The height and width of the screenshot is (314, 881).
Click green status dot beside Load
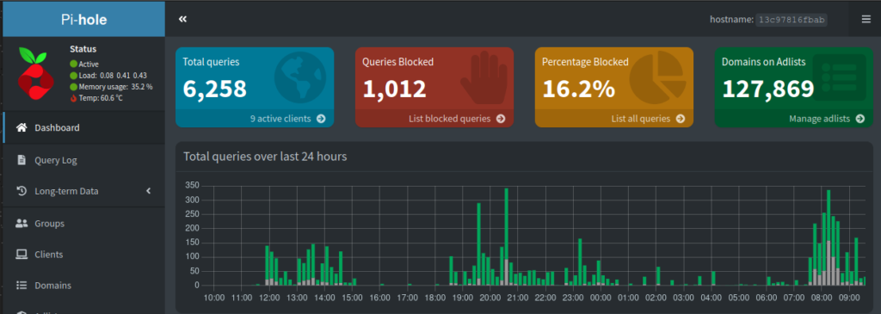74,75
